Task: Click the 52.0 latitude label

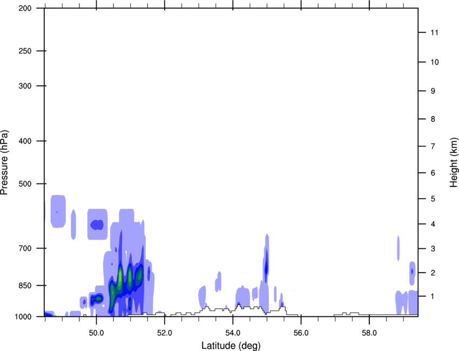Action: point(165,333)
